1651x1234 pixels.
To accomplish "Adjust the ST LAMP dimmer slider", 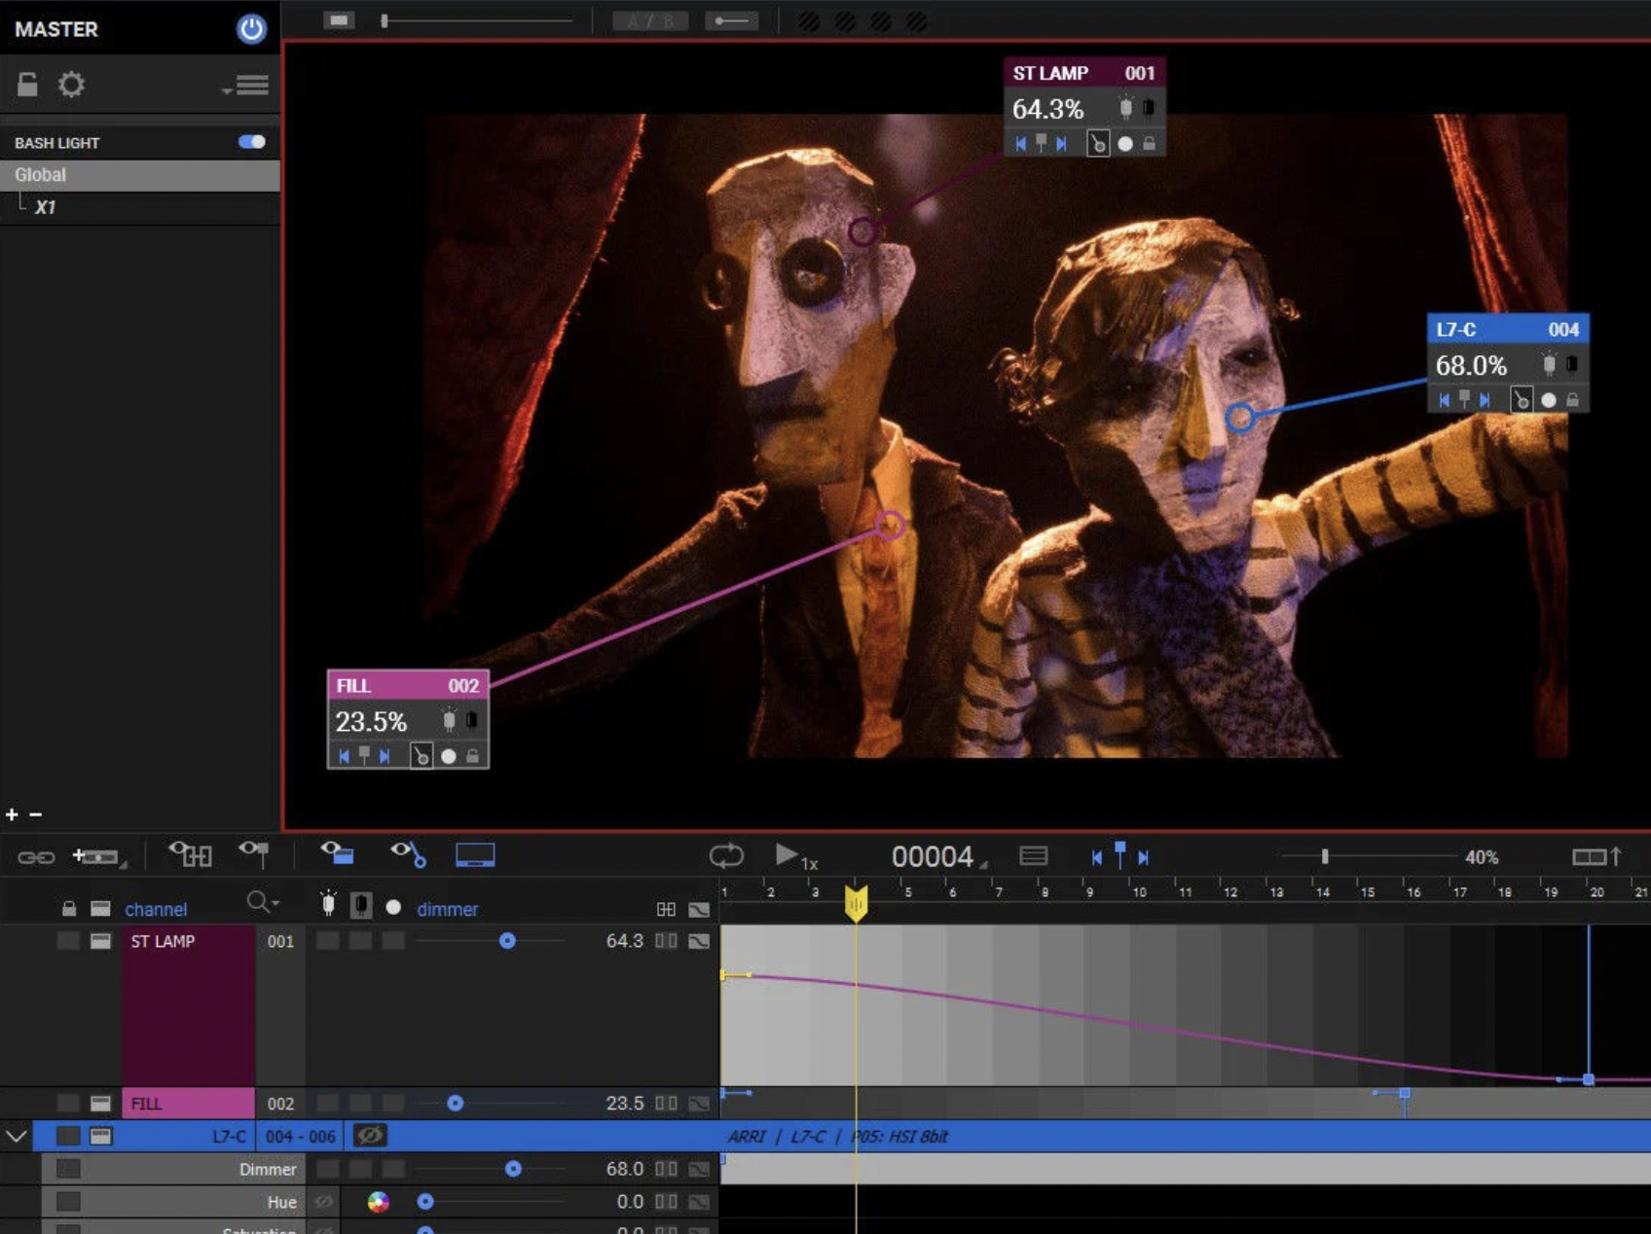I will coord(507,941).
